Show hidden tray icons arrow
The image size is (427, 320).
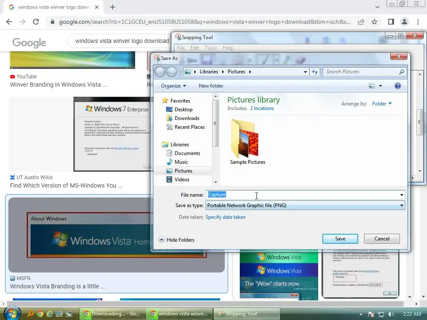pos(361,314)
